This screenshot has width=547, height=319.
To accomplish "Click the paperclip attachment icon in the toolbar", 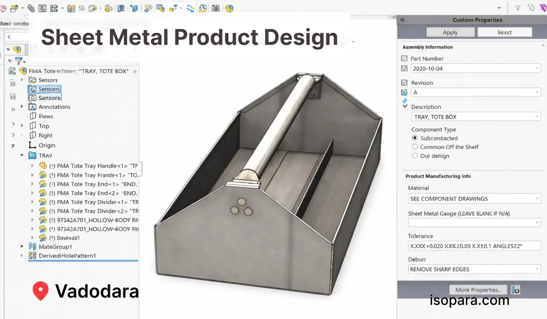I will click(x=31, y=8).
